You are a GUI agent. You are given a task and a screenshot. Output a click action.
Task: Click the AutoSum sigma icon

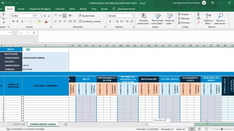[198, 14]
